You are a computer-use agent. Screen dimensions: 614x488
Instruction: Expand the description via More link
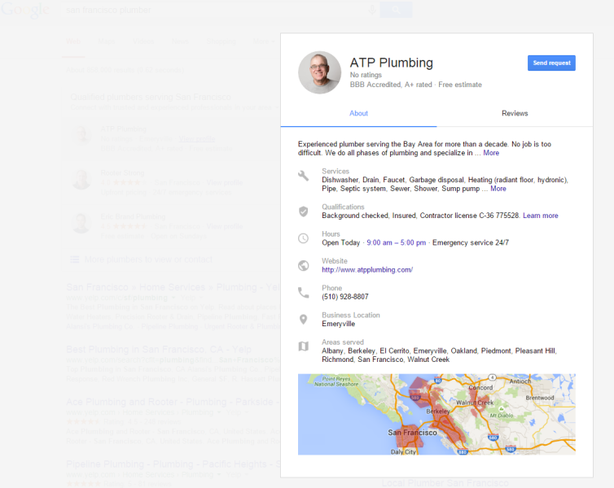click(491, 153)
